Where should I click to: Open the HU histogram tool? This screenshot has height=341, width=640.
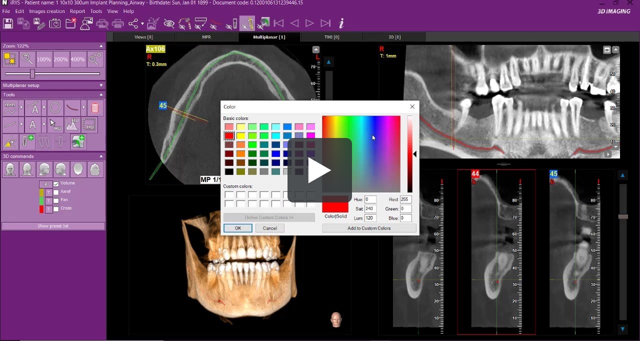click(x=71, y=124)
